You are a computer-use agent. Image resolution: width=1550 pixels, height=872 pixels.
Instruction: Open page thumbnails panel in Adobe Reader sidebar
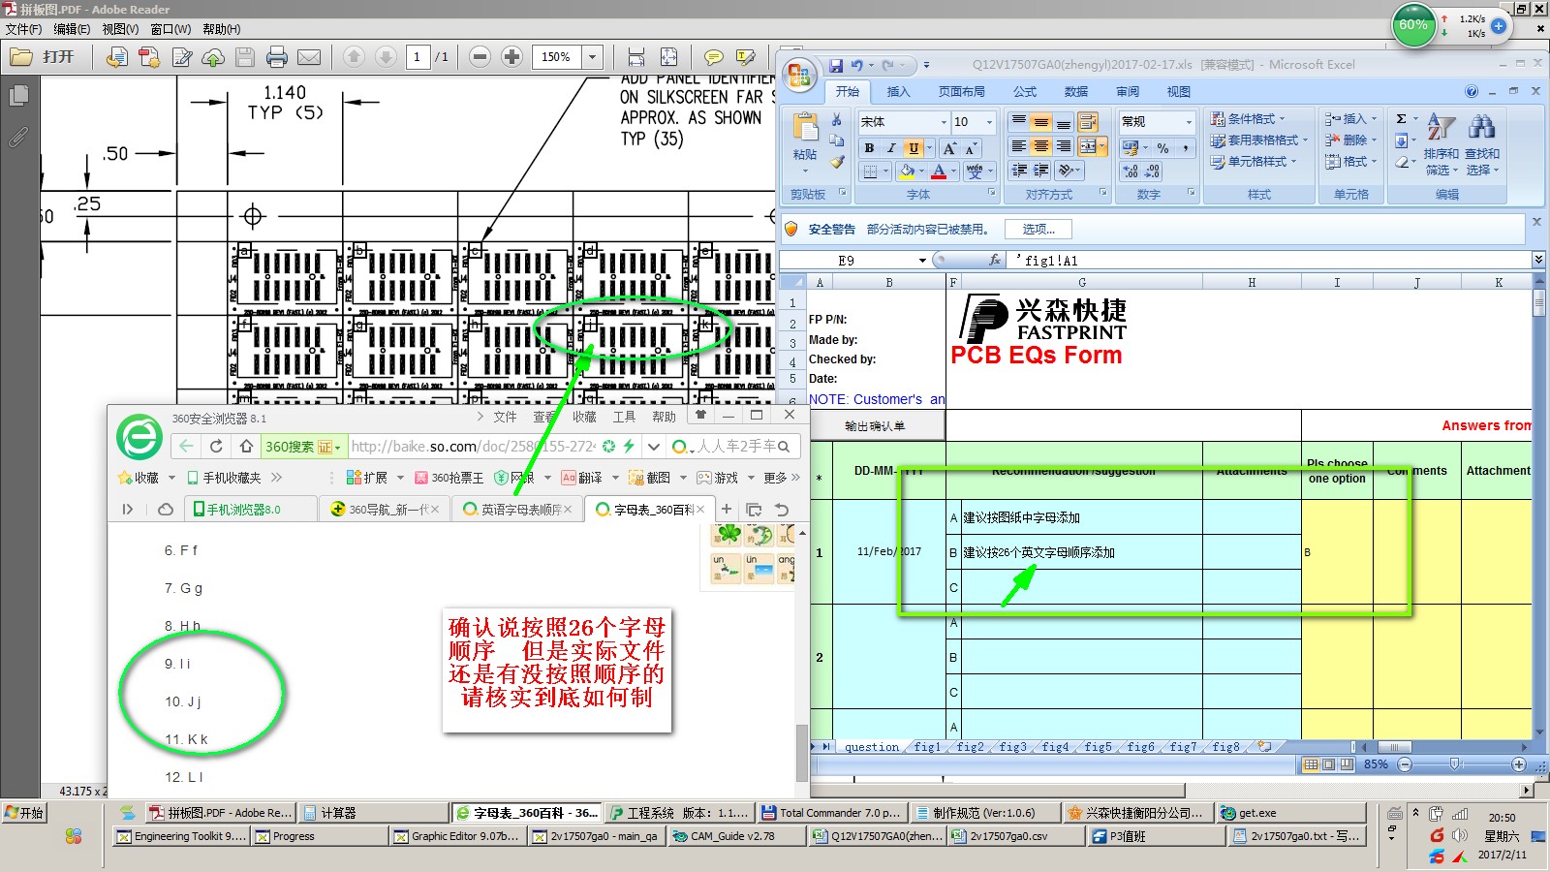[18, 96]
